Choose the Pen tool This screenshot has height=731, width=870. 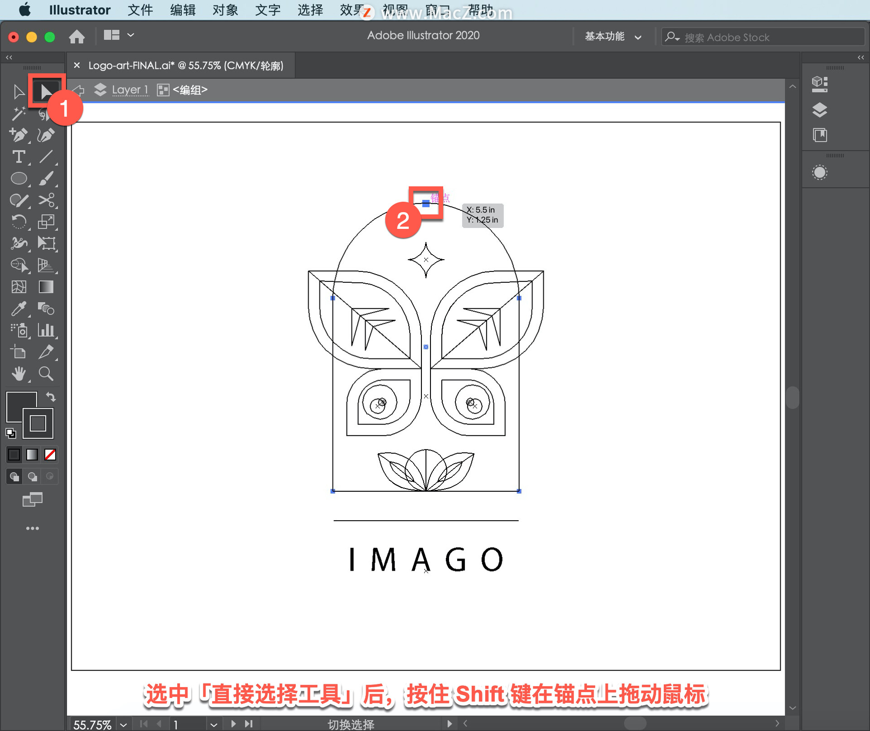point(19,135)
